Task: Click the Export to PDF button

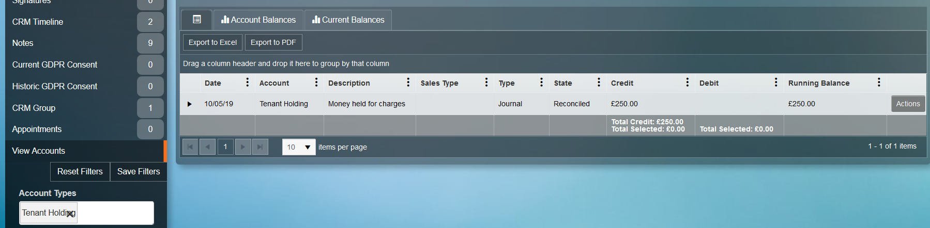Action: coord(273,42)
